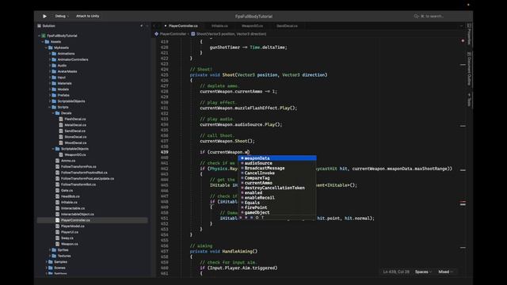This screenshot has height=285, width=507.
Task: Expand the Textures folder
Action: [x=50, y=256]
